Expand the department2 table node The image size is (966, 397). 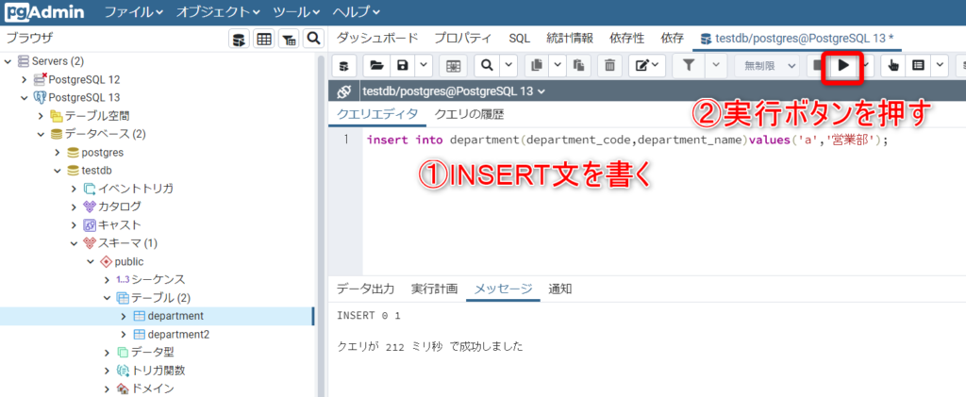tap(123, 335)
